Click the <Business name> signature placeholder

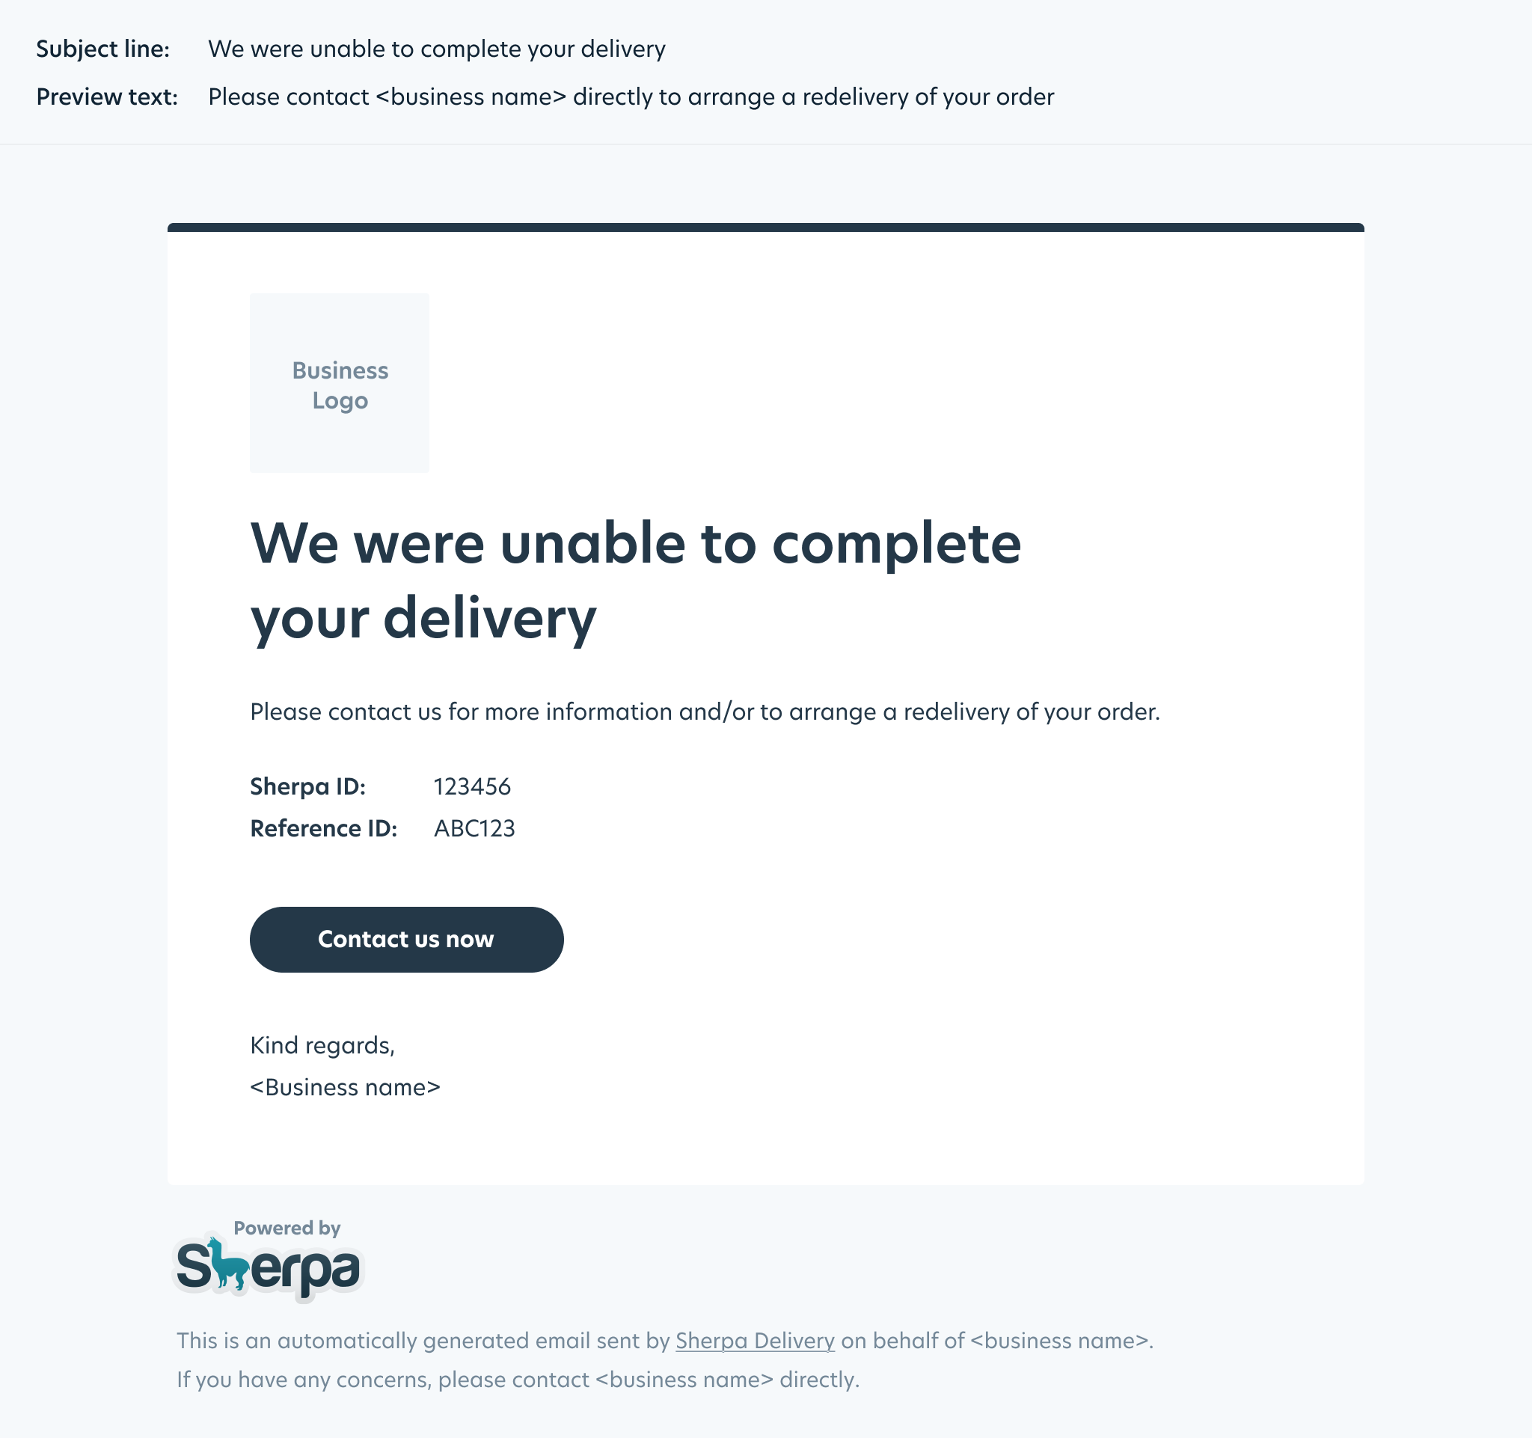(346, 1087)
